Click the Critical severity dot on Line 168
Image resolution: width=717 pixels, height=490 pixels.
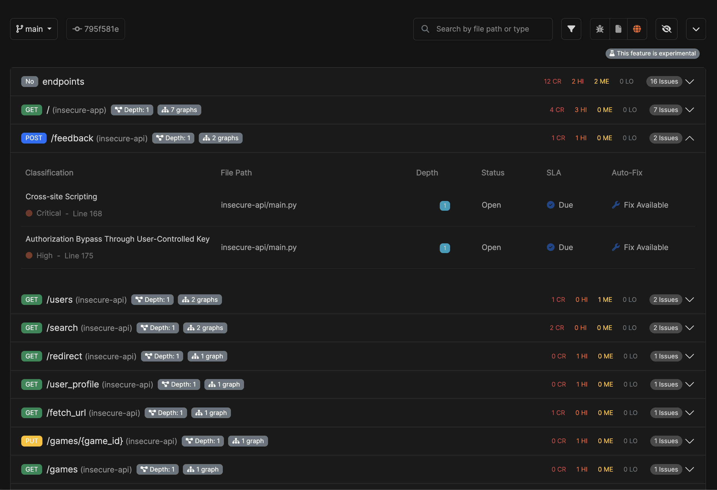[29, 213]
